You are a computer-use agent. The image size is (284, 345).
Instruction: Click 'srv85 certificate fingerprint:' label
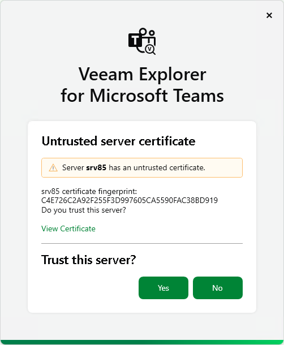click(89, 191)
